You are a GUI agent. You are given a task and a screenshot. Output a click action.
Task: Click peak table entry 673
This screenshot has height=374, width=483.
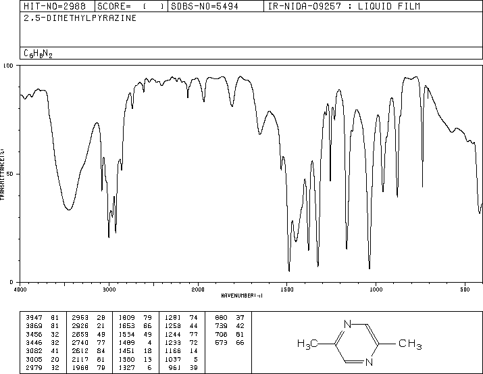pos(221,342)
